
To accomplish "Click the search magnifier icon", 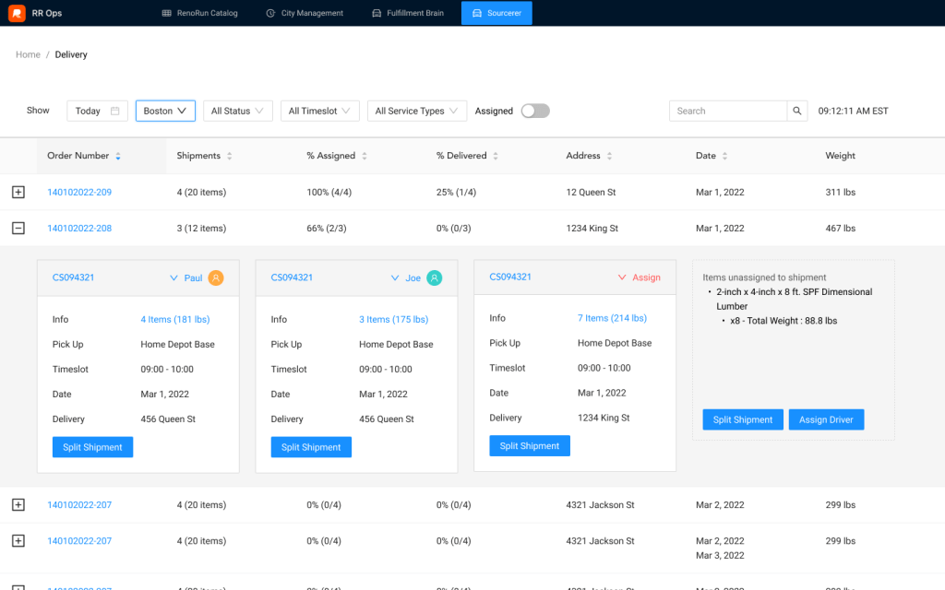I will 797,111.
